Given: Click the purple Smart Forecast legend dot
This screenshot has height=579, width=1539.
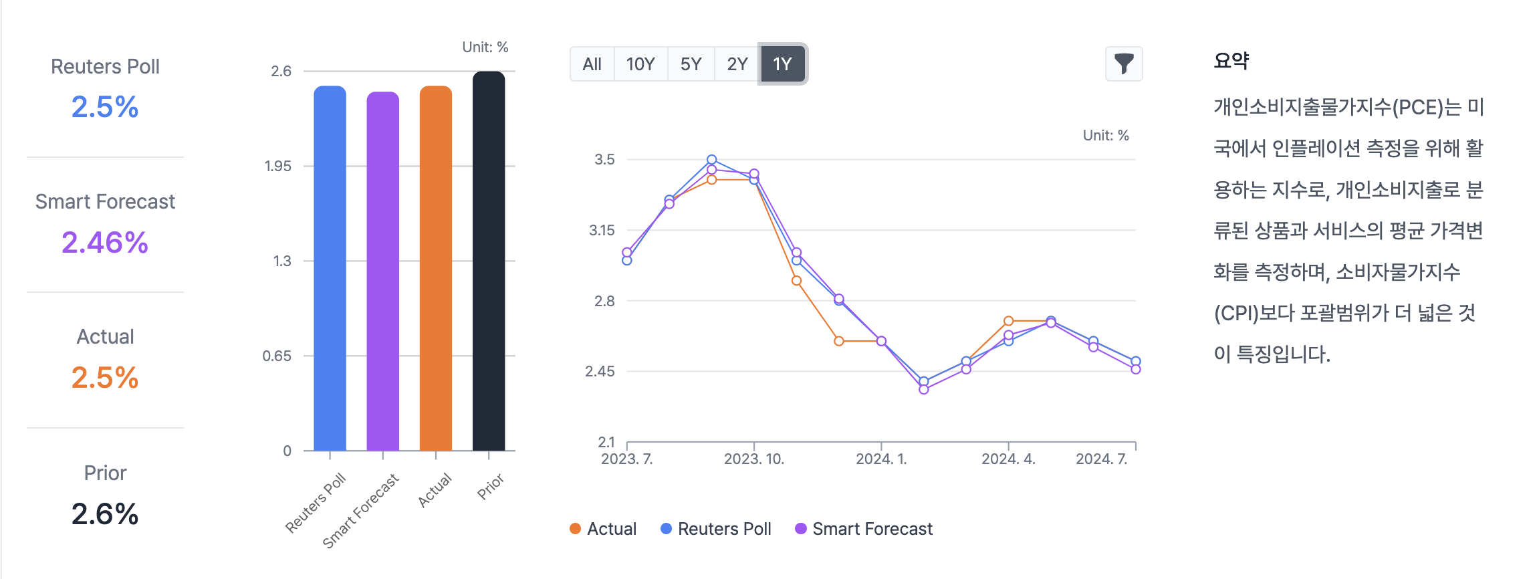Looking at the screenshot, I should [x=800, y=529].
